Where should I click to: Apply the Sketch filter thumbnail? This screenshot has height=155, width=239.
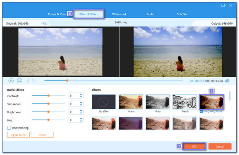click(184, 102)
